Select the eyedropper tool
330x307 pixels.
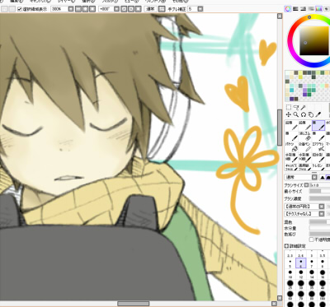(318, 114)
